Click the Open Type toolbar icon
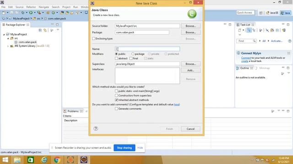 62,13
